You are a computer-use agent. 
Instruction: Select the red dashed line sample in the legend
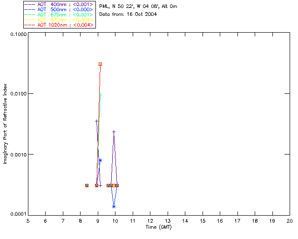30,25
